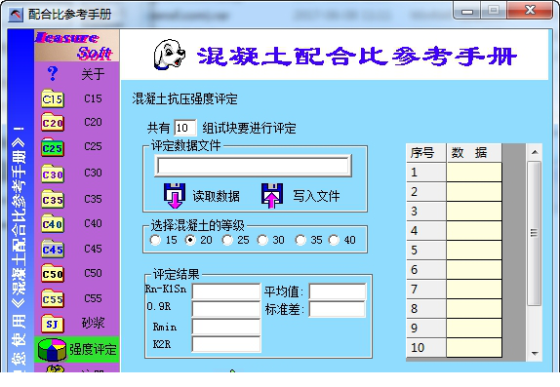Select the 关于 menu label
This screenshot has height=387, width=560.
[x=93, y=74]
